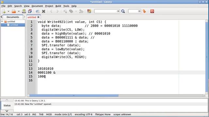
Task: Save the current file icon
Action: pyautogui.click(x=24, y=11)
